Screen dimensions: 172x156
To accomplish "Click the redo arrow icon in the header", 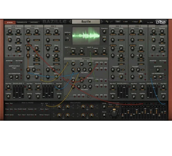I will coord(111,22).
